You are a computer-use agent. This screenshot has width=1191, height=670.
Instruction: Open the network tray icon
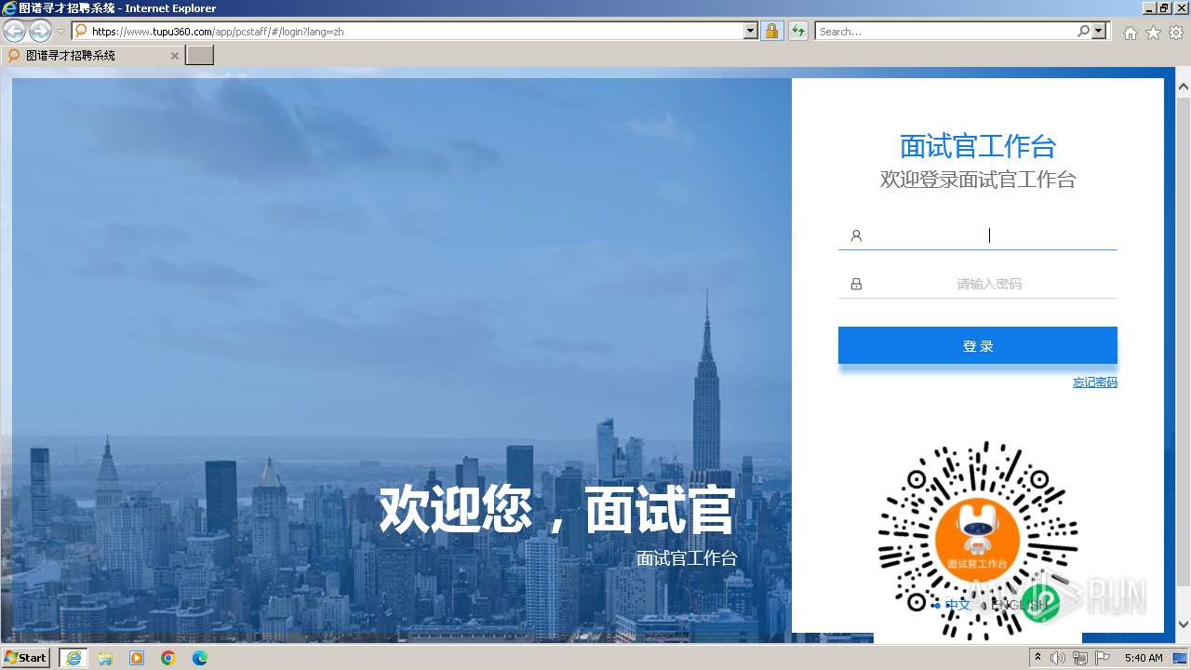1080,658
